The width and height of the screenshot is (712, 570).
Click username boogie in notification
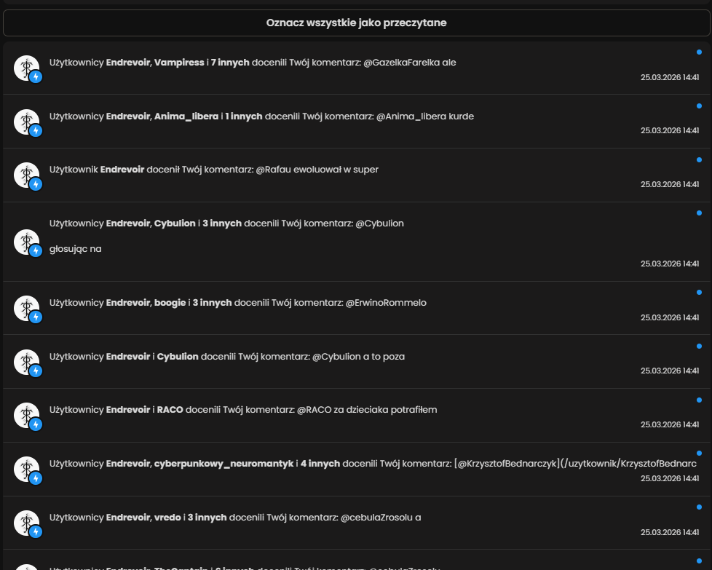(170, 303)
